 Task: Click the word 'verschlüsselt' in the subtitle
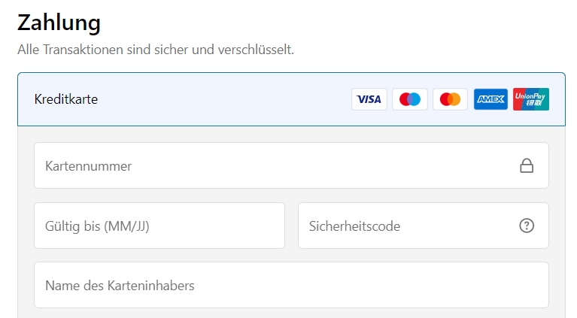256,50
